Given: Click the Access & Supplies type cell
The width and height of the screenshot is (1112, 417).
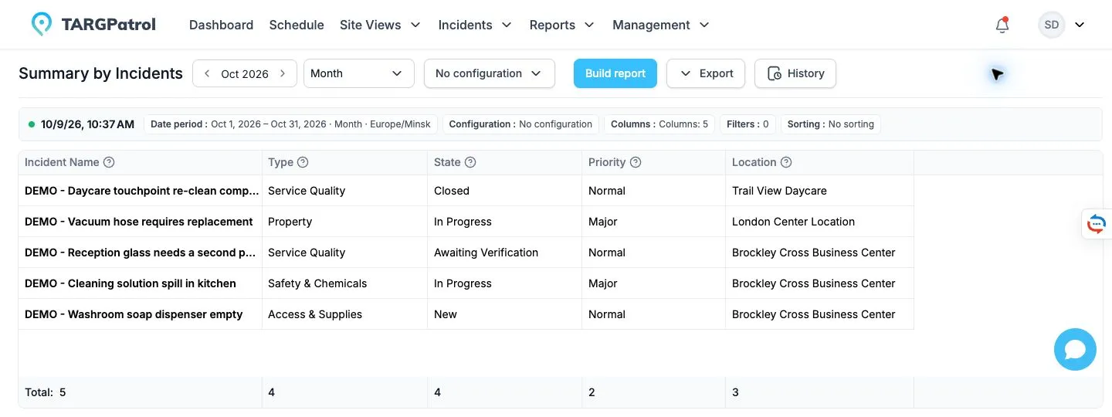Looking at the screenshot, I should tap(344, 314).
